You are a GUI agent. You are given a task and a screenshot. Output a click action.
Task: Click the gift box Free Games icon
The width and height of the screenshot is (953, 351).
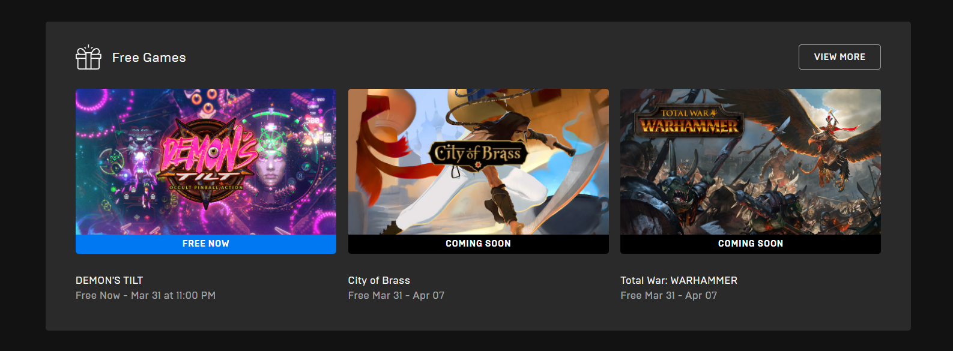point(88,57)
